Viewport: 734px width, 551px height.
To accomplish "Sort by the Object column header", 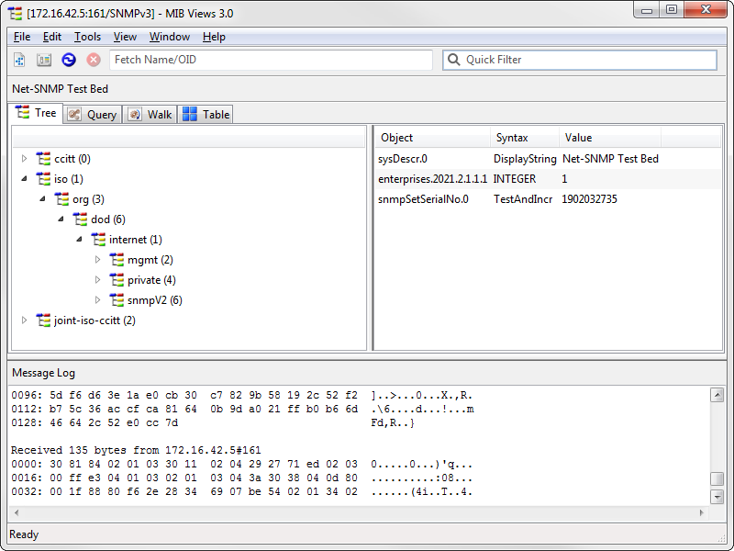I will pos(433,138).
